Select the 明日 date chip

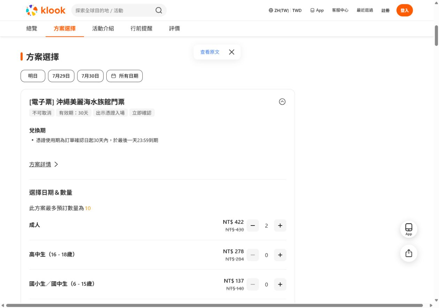(x=33, y=76)
